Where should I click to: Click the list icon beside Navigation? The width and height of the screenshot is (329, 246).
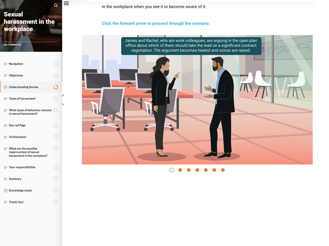6,64
